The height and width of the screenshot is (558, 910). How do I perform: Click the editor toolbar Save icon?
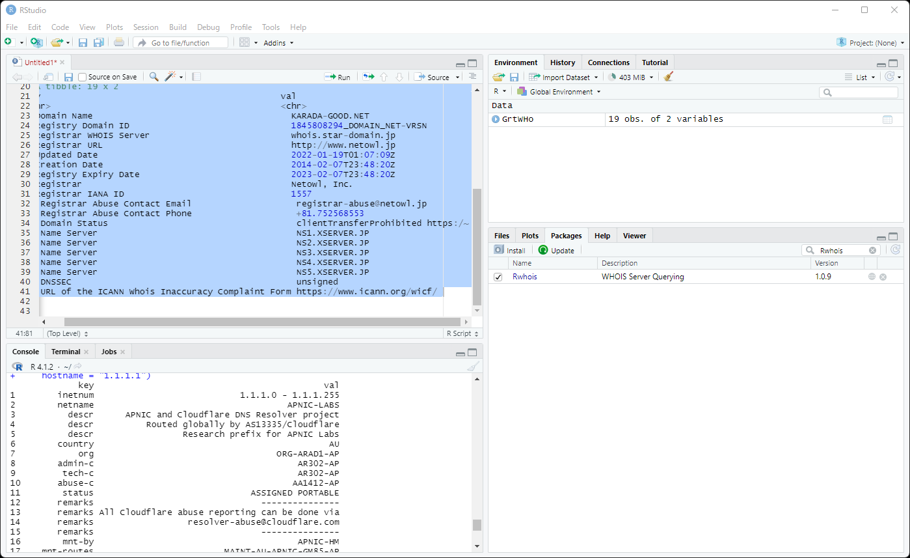pos(68,77)
